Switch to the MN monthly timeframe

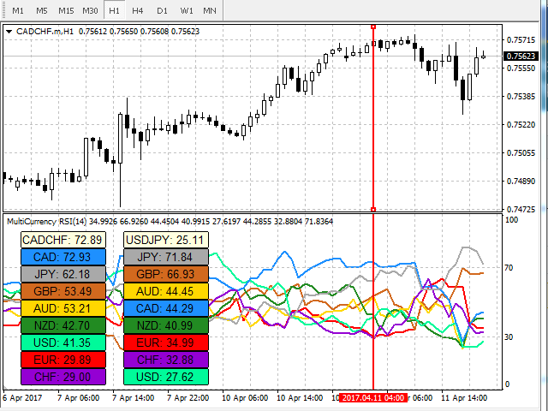click(210, 10)
